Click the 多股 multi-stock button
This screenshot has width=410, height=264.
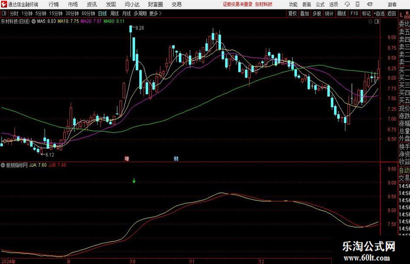(317, 13)
